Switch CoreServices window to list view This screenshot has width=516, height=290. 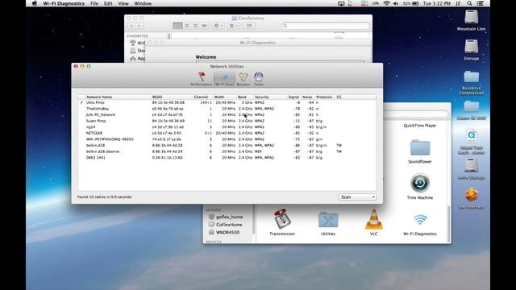186,26
